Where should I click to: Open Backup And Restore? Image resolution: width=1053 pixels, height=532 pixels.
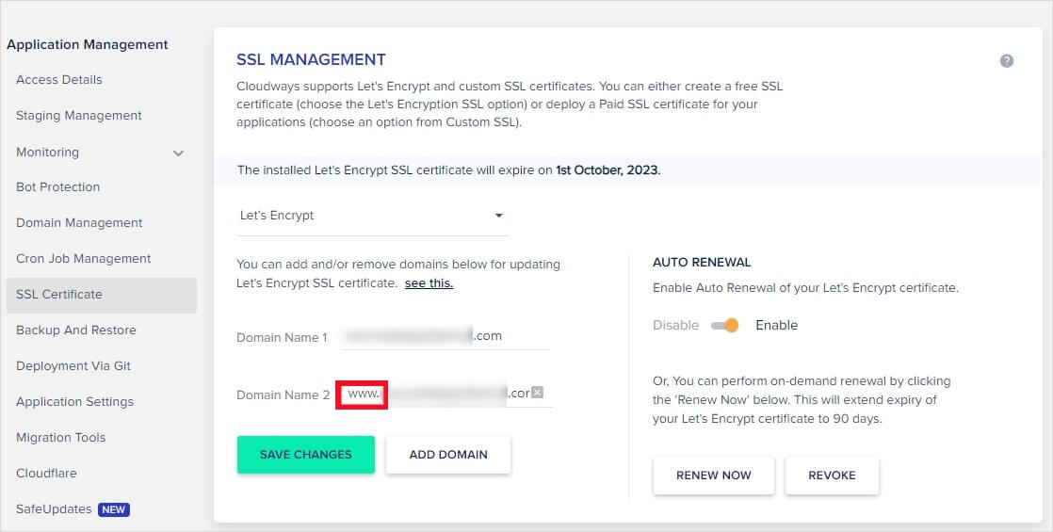[x=76, y=330]
